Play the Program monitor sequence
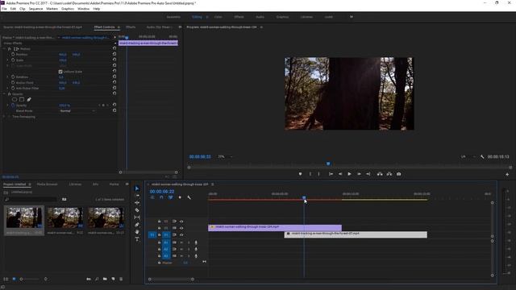516x290 pixels. 349,174
